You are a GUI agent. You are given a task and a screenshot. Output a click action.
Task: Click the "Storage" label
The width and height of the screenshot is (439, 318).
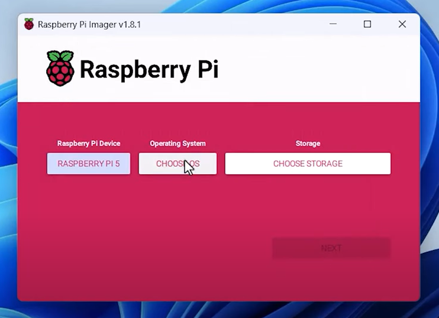[x=308, y=144]
